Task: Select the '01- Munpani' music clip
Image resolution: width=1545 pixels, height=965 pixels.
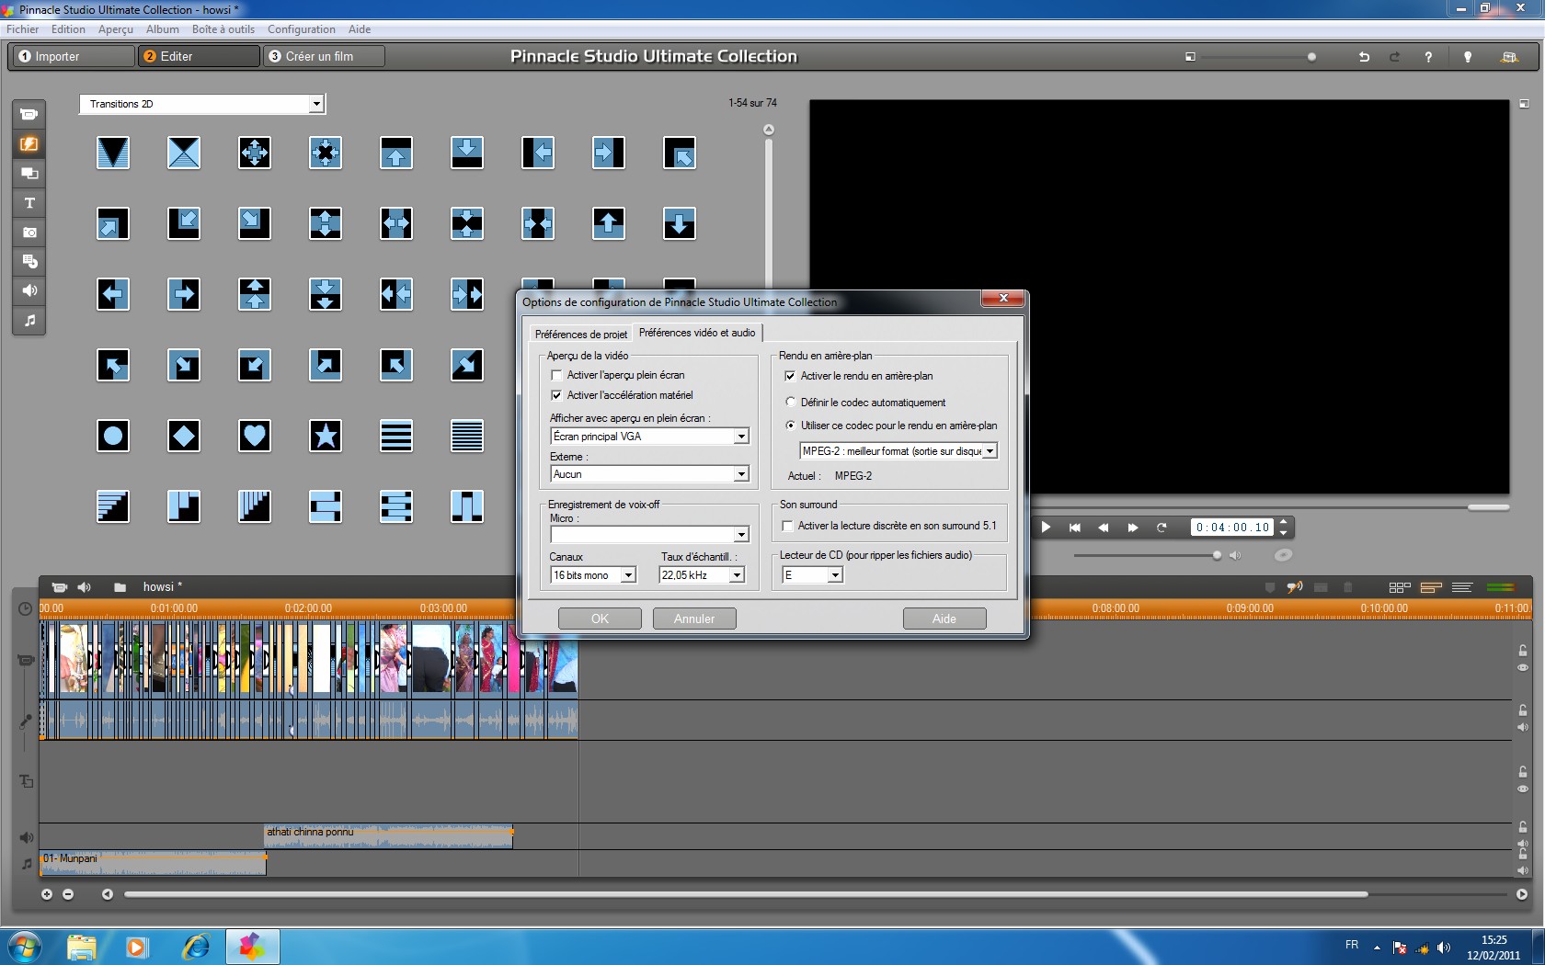Action: [154, 863]
